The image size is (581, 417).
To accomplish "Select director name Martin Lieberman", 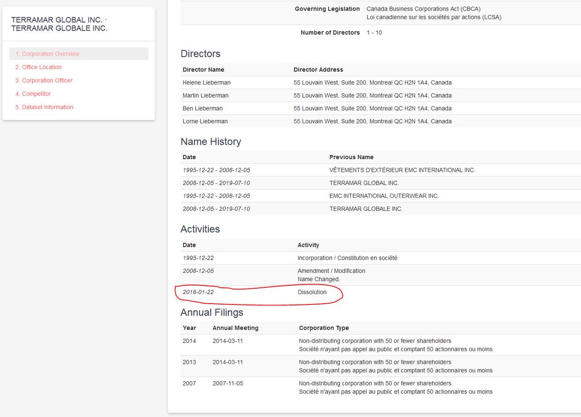I will (205, 95).
